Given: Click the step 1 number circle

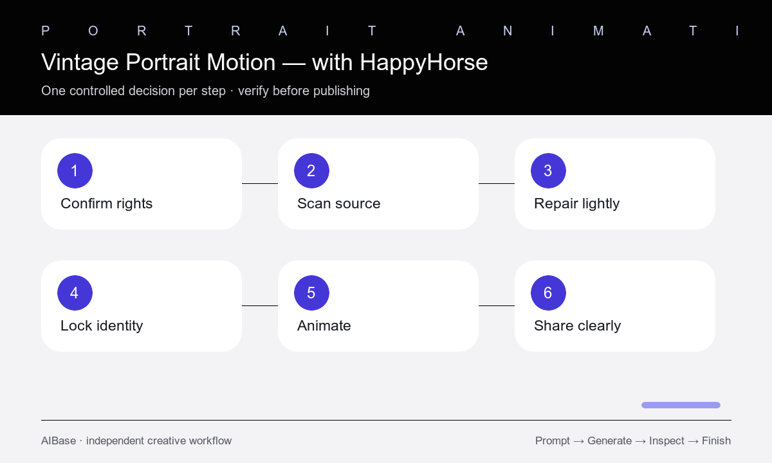Looking at the screenshot, I should (x=75, y=171).
